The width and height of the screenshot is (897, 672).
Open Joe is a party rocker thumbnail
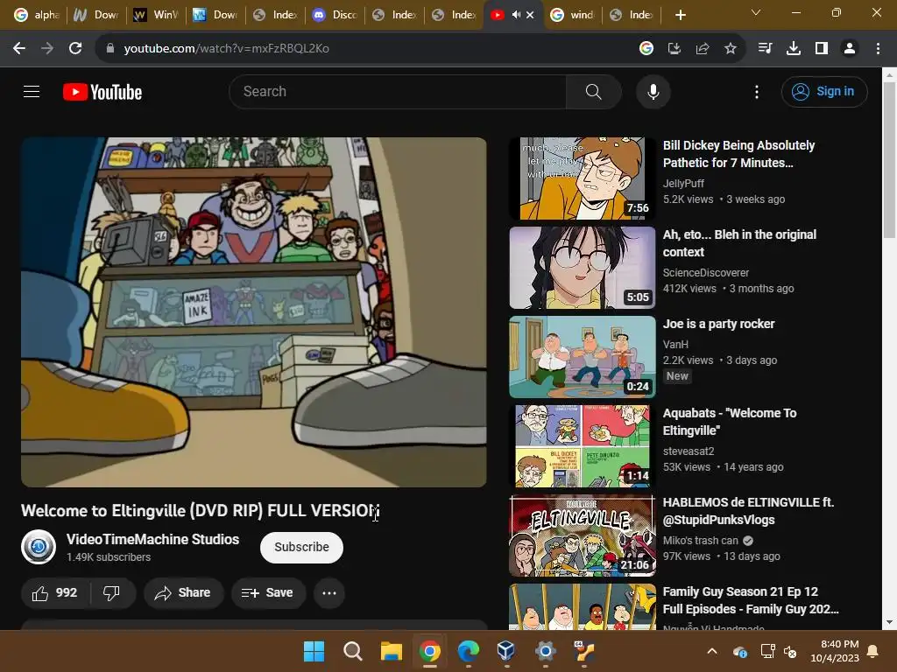pos(583,357)
